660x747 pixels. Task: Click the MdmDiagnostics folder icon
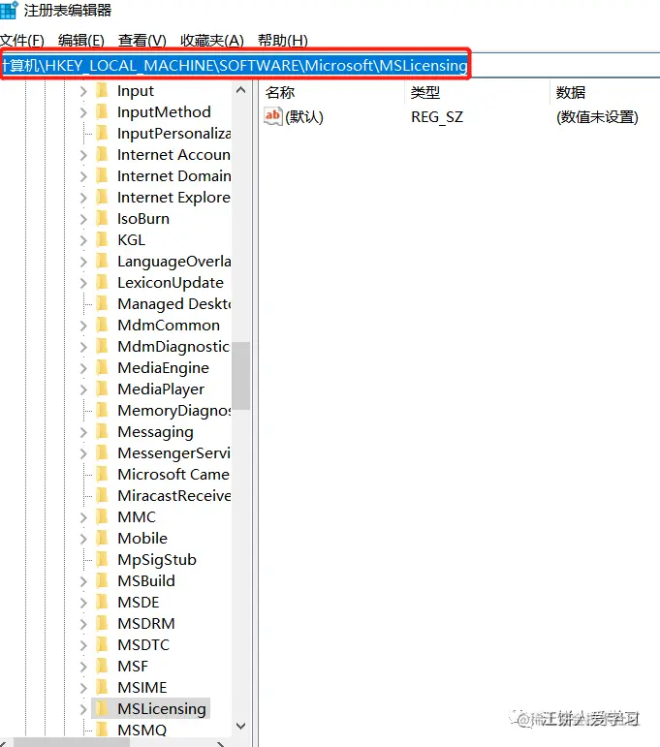pyautogui.click(x=102, y=346)
